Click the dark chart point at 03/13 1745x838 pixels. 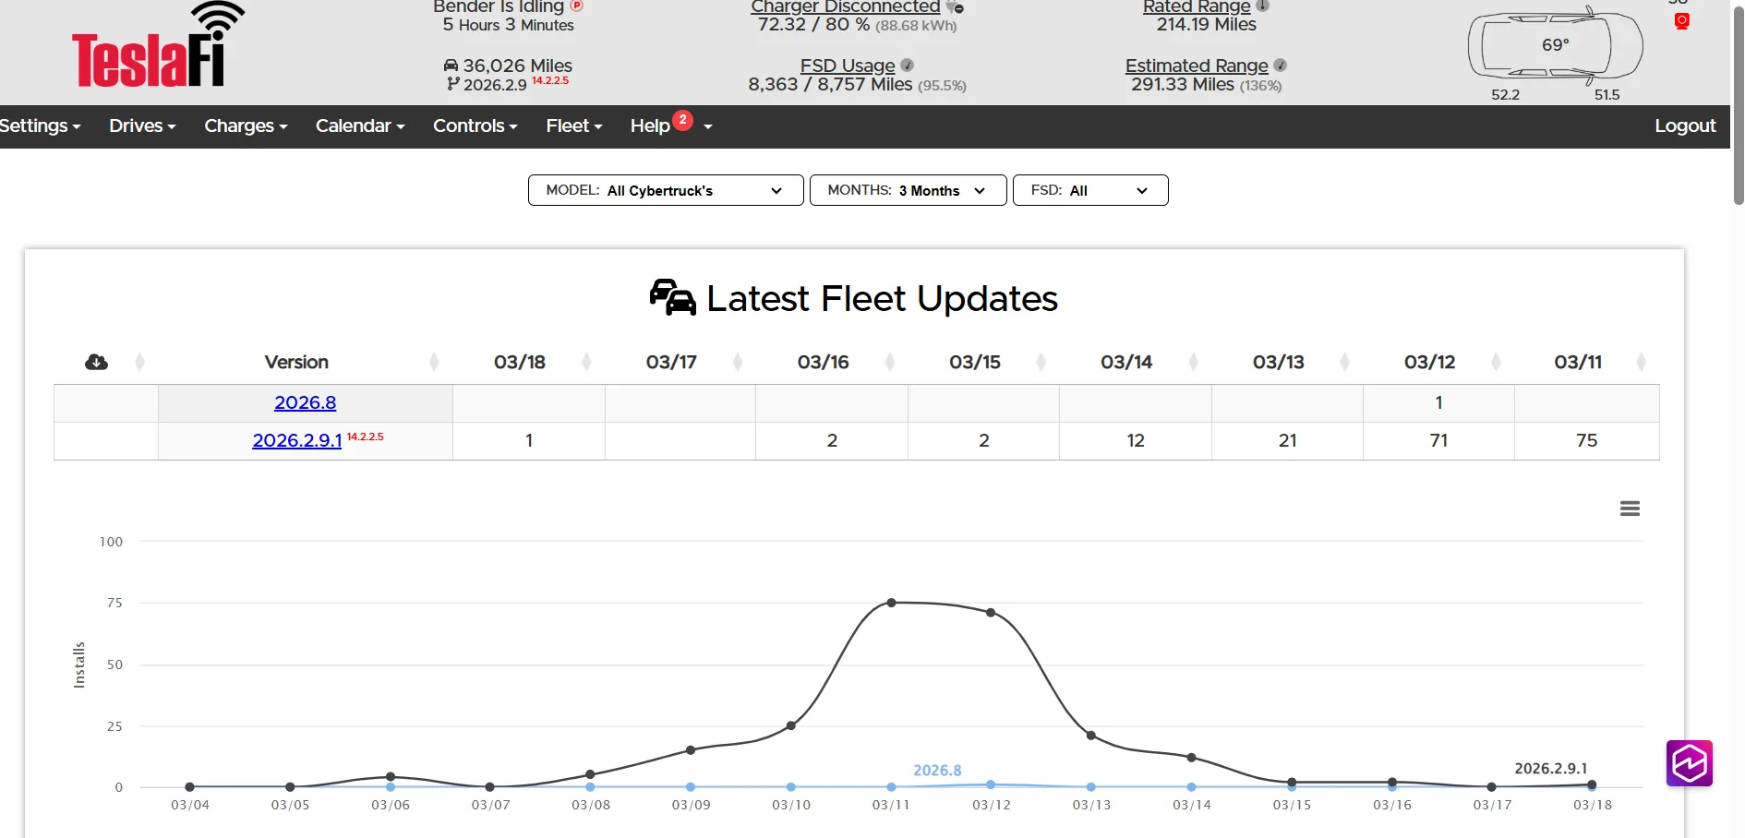point(1091,736)
